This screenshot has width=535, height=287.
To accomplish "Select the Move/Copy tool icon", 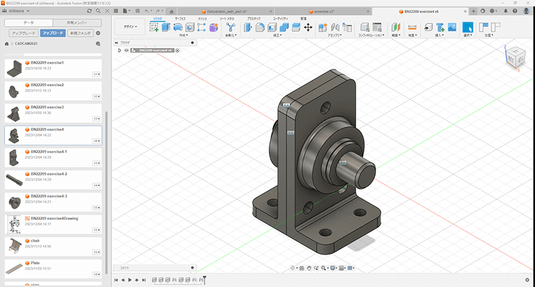I will pyautogui.click(x=308, y=27).
